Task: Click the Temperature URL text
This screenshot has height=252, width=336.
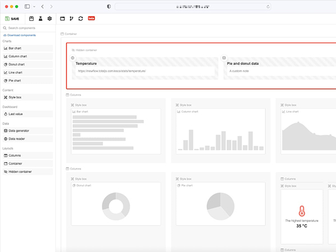Action: click(x=111, y=71)
